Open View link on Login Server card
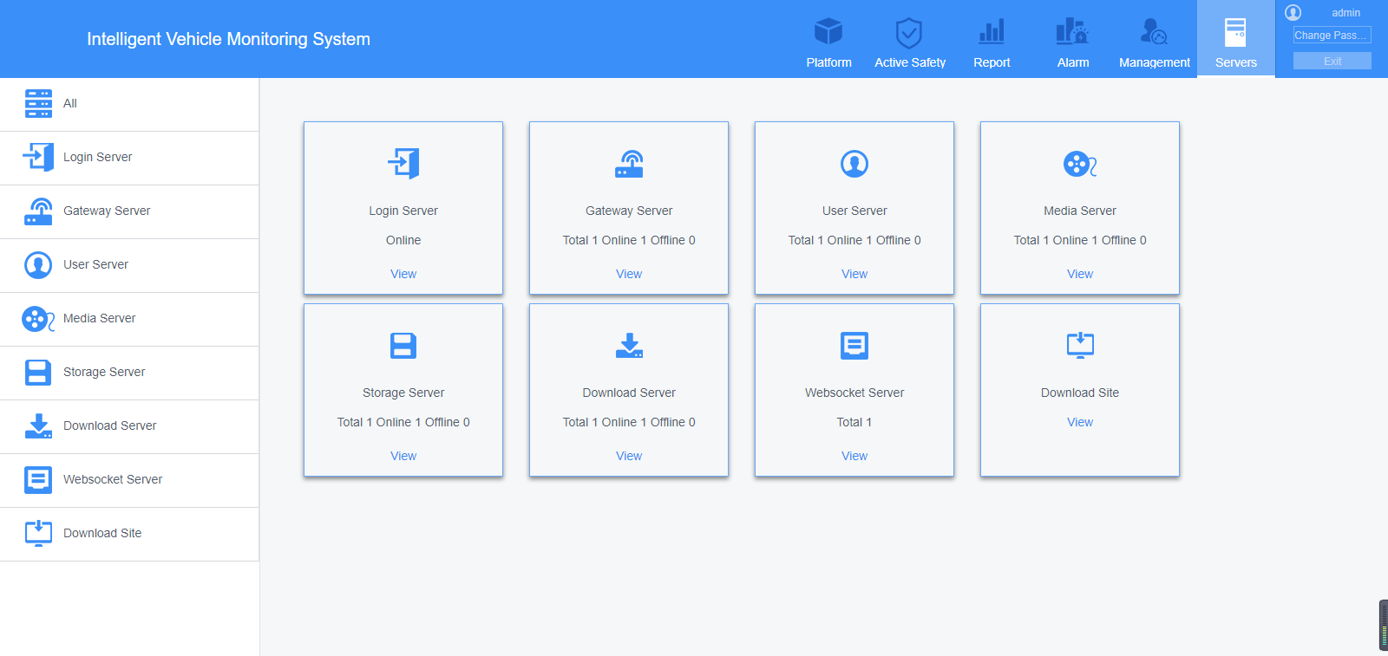The width and height of the screenshot is (1388, 656). pos(403,274)
